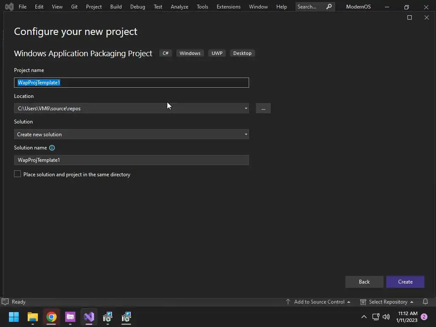Screen dimensions: 436x327
Task: Open notifications bell in status bar
Action: coord(425,301)
